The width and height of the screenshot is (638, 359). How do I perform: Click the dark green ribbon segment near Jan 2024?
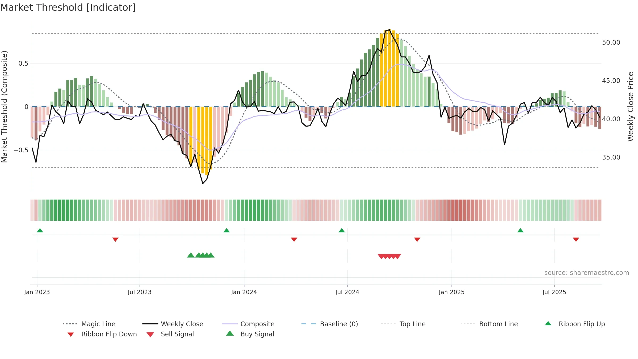click(254, 210)
